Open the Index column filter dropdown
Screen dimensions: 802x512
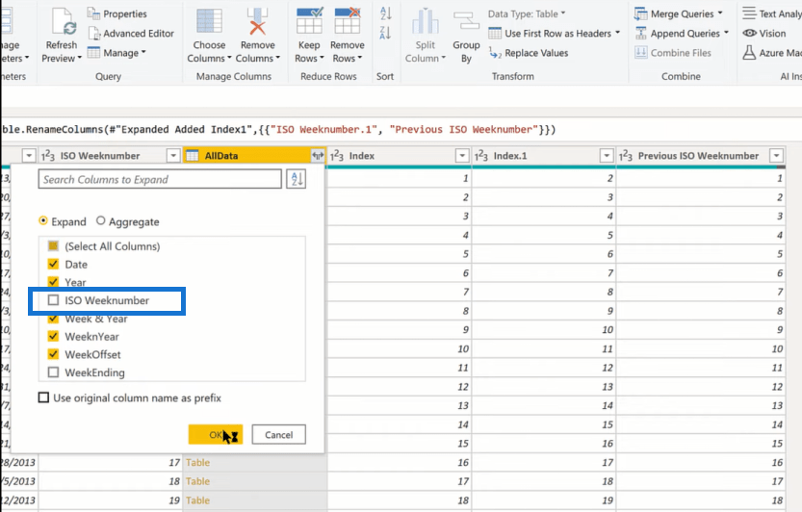coord(462,156)
